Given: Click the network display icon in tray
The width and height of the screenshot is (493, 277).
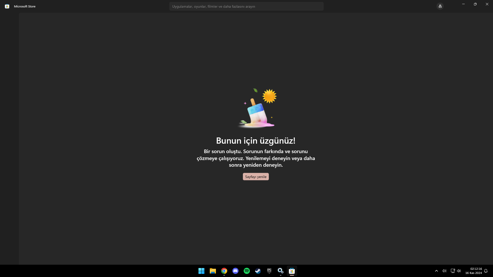Looking at the screenshot, I should pyautogui.click(x=453, y=271).
